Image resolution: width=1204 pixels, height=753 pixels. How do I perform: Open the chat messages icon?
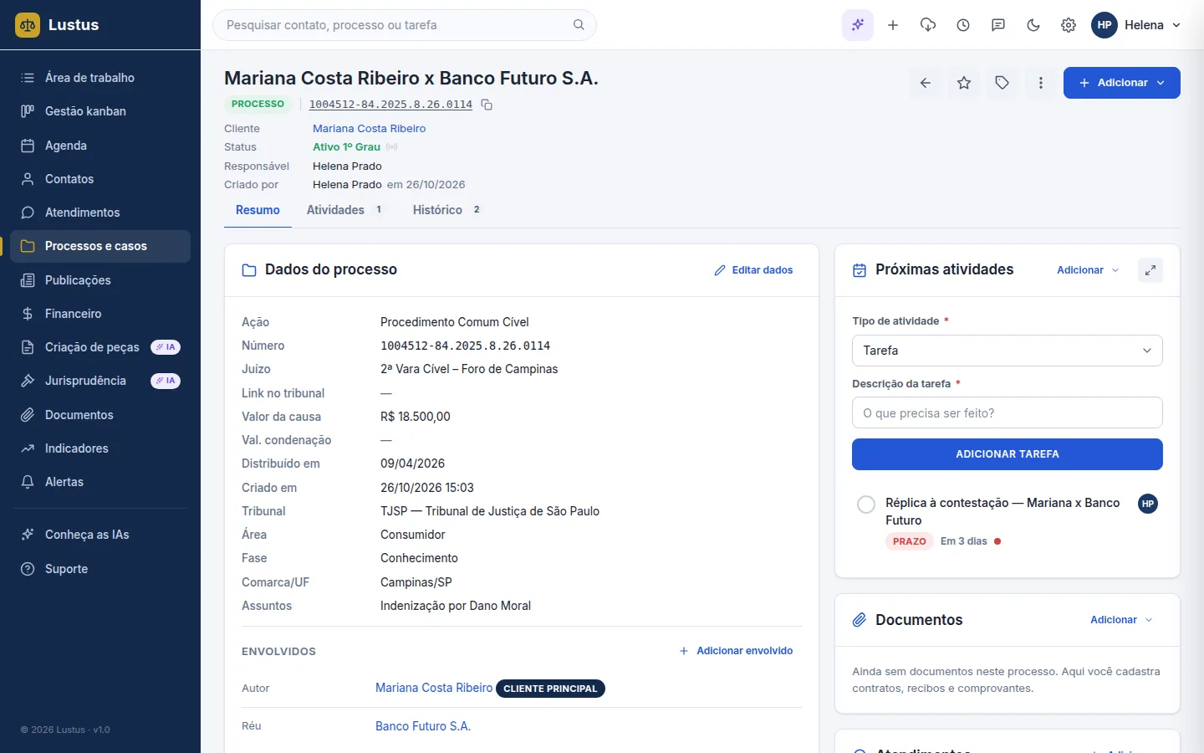[998, 25]
